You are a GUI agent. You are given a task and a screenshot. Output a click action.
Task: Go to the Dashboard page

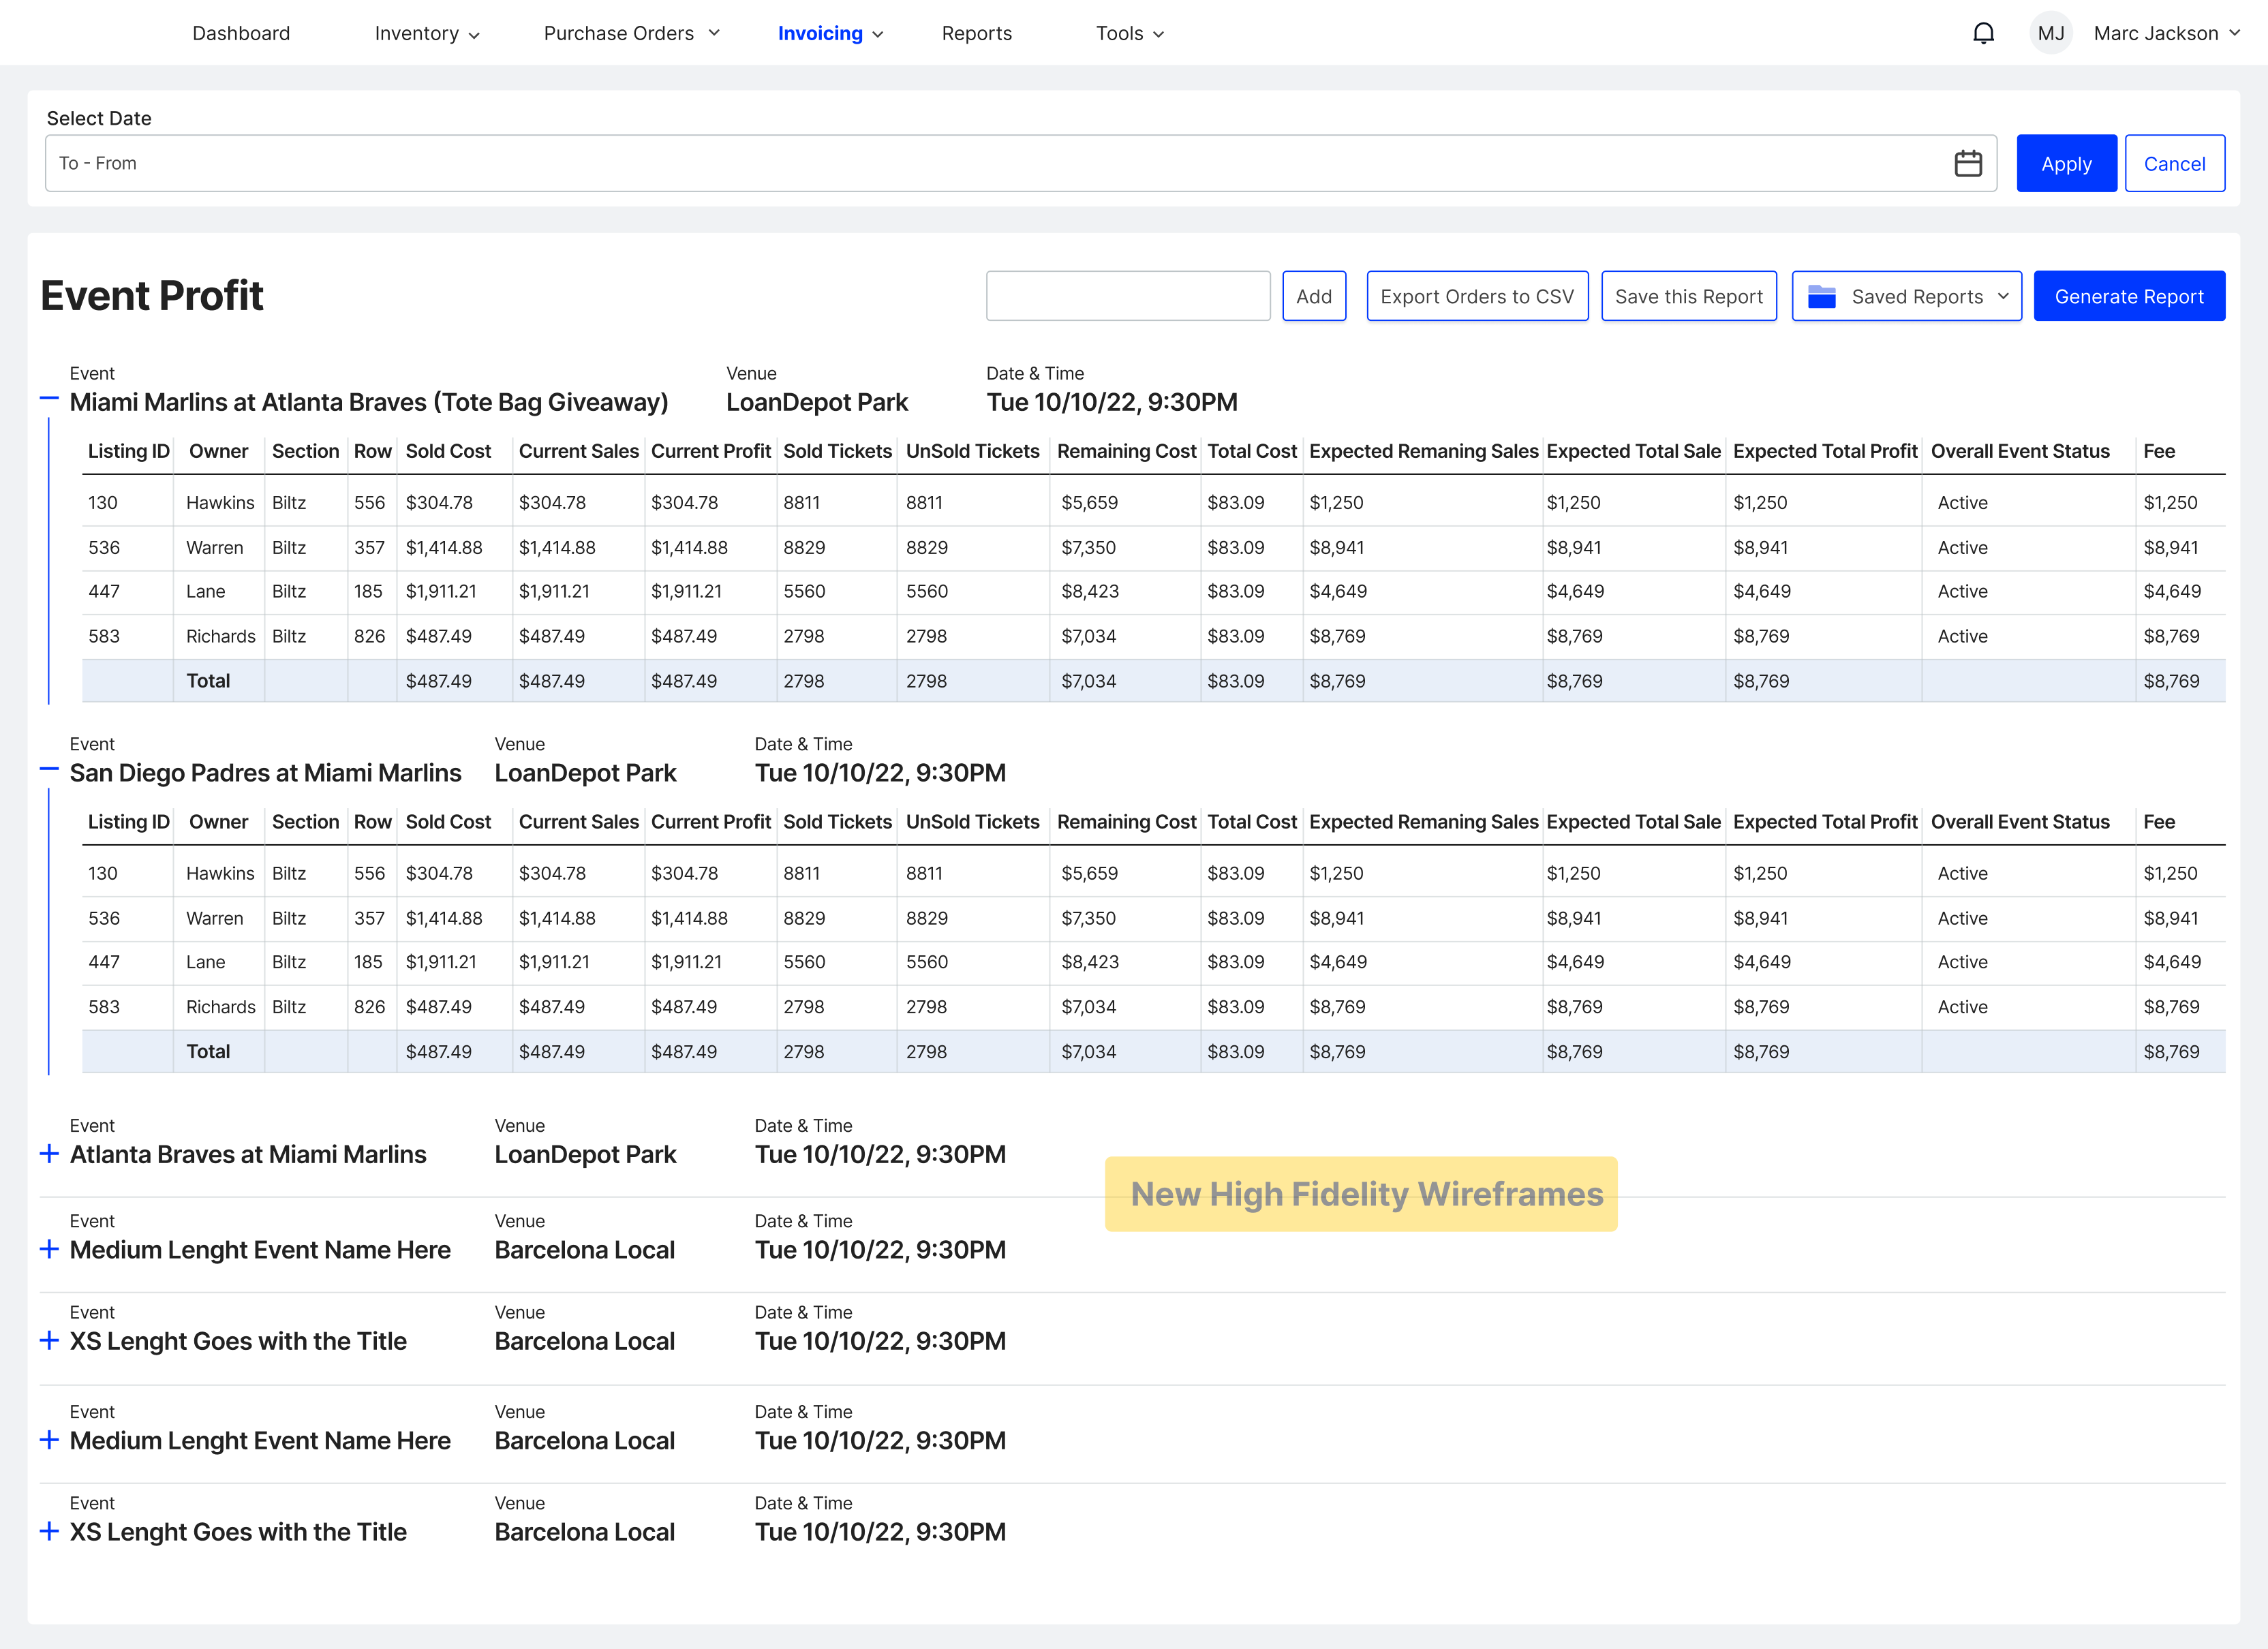[241, 33]
